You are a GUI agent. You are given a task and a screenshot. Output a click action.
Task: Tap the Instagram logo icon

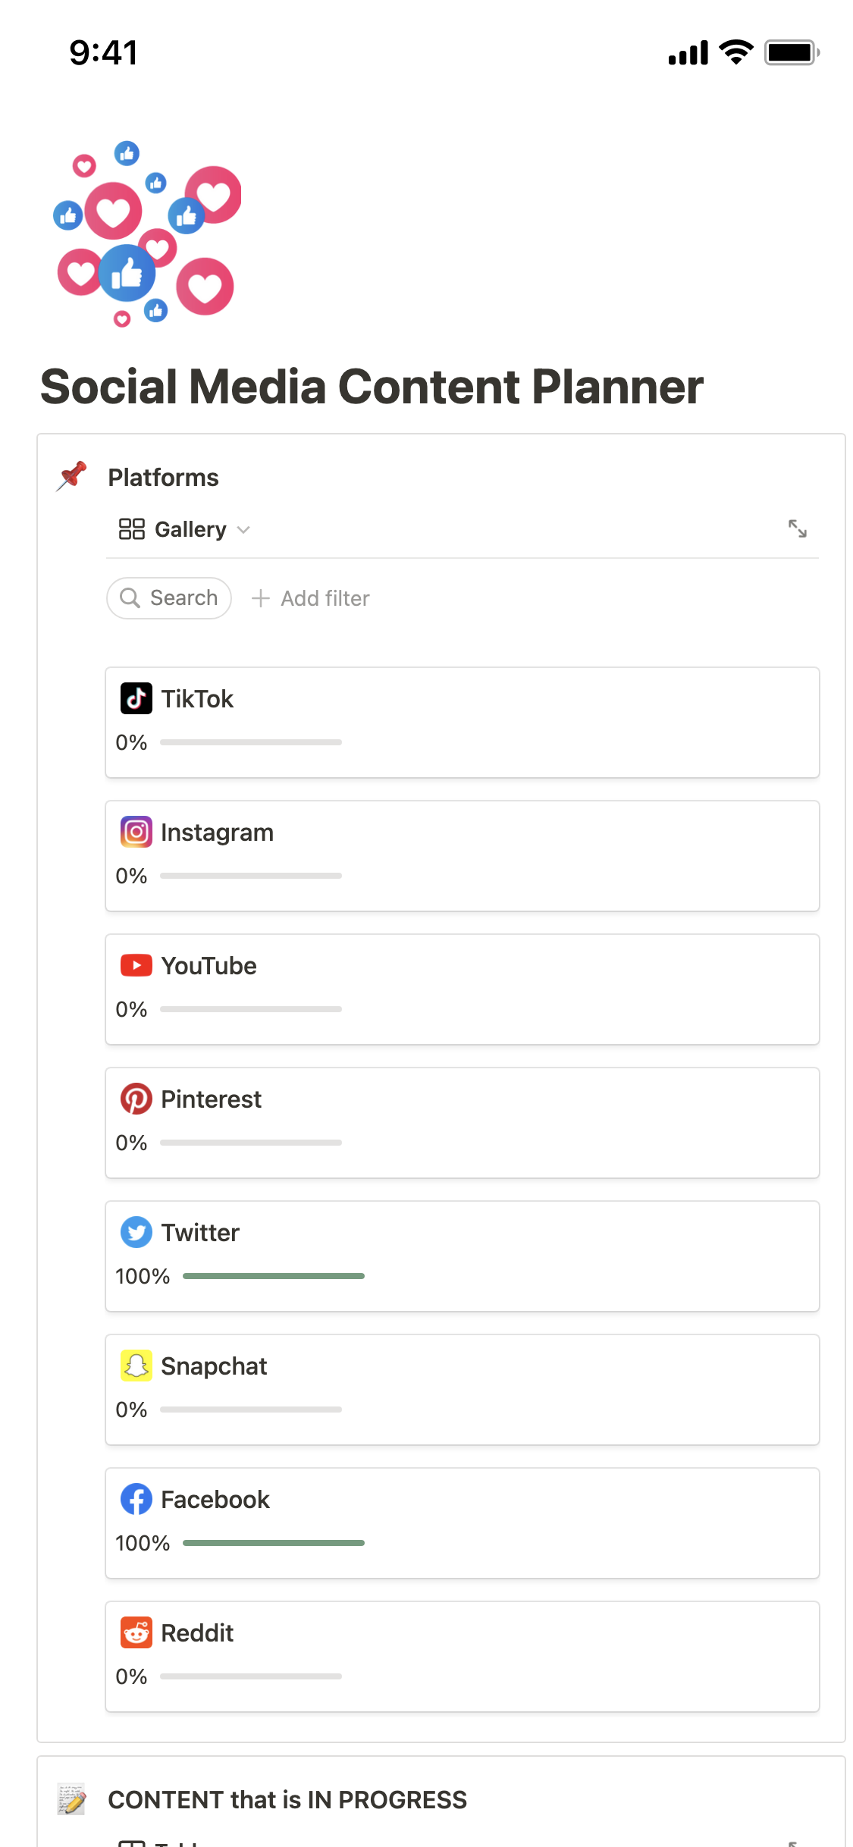(136, 832)
